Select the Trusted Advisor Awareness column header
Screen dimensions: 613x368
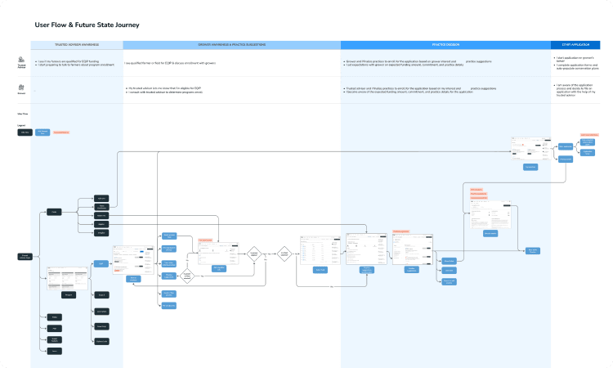77,45
